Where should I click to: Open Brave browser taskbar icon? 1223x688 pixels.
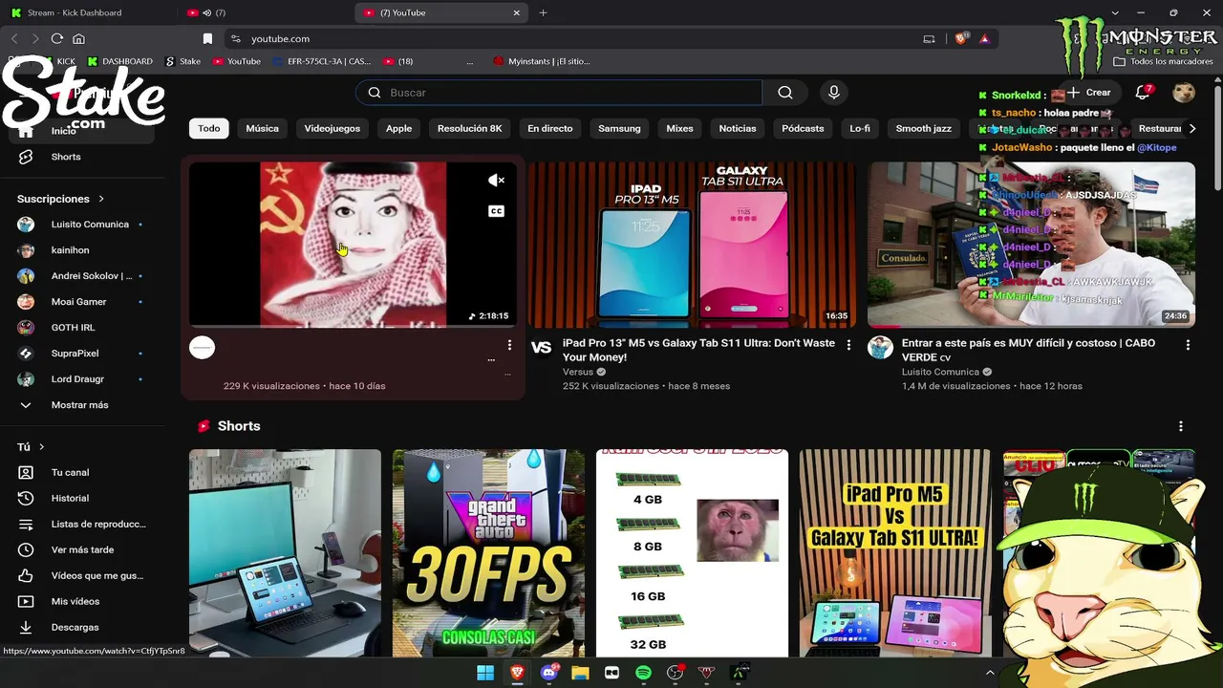pyautogui.click(x=517, y=673)
